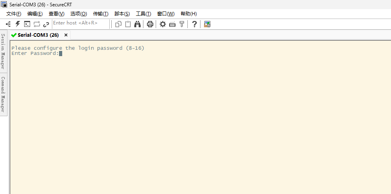The height and width of the screenshot is (194, 391).
Task: Click the Public Key agent icon
Action: [x=182, y=24]
